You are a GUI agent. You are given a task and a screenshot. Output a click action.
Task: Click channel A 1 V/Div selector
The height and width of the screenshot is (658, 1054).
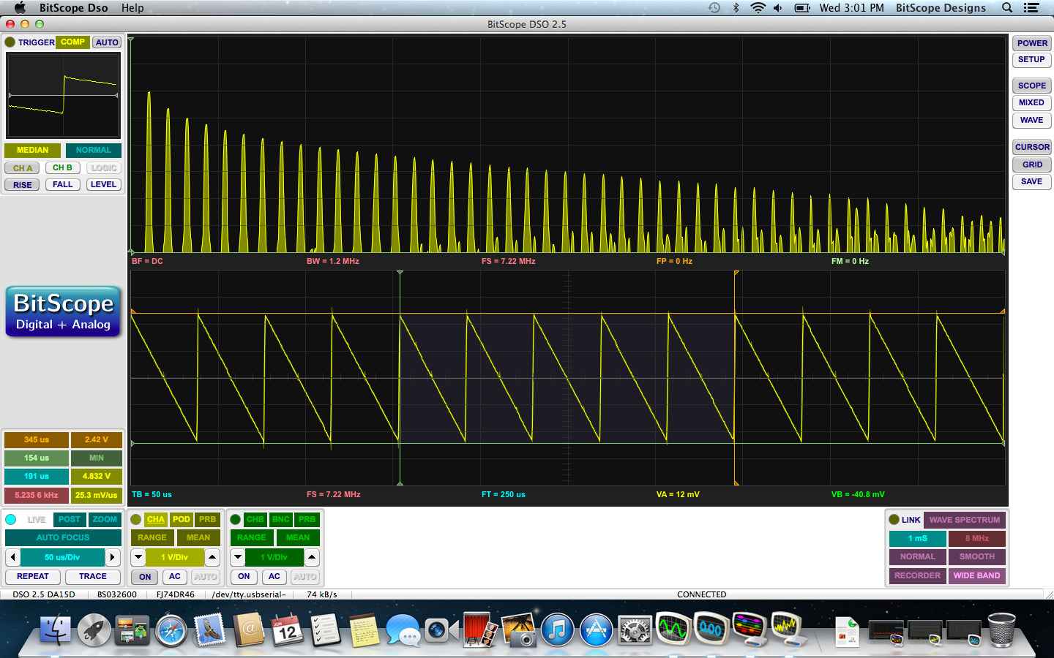[175, 557]
